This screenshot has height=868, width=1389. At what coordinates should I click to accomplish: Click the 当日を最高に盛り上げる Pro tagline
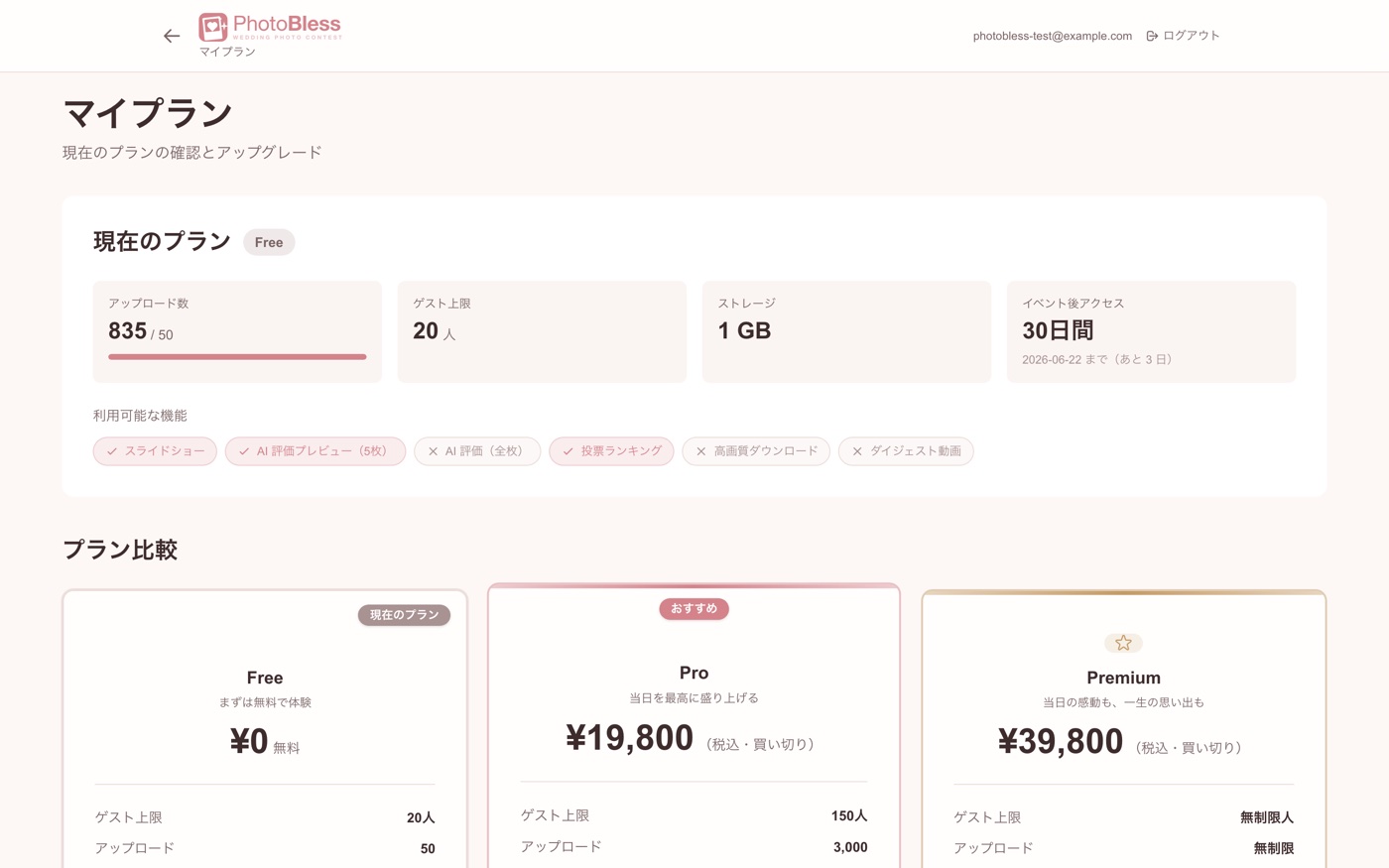click(694, 698)
